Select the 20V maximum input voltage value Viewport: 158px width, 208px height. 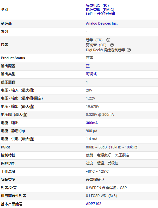[x=89, y=90]
